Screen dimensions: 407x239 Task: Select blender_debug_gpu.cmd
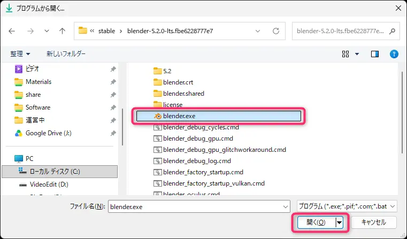198,138
